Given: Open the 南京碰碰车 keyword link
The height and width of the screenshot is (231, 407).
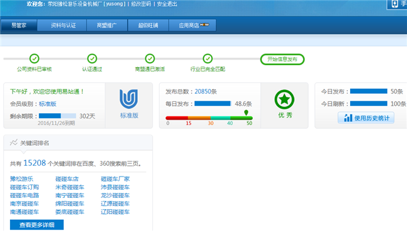Looking at the screenshot, I should [24, 203].
